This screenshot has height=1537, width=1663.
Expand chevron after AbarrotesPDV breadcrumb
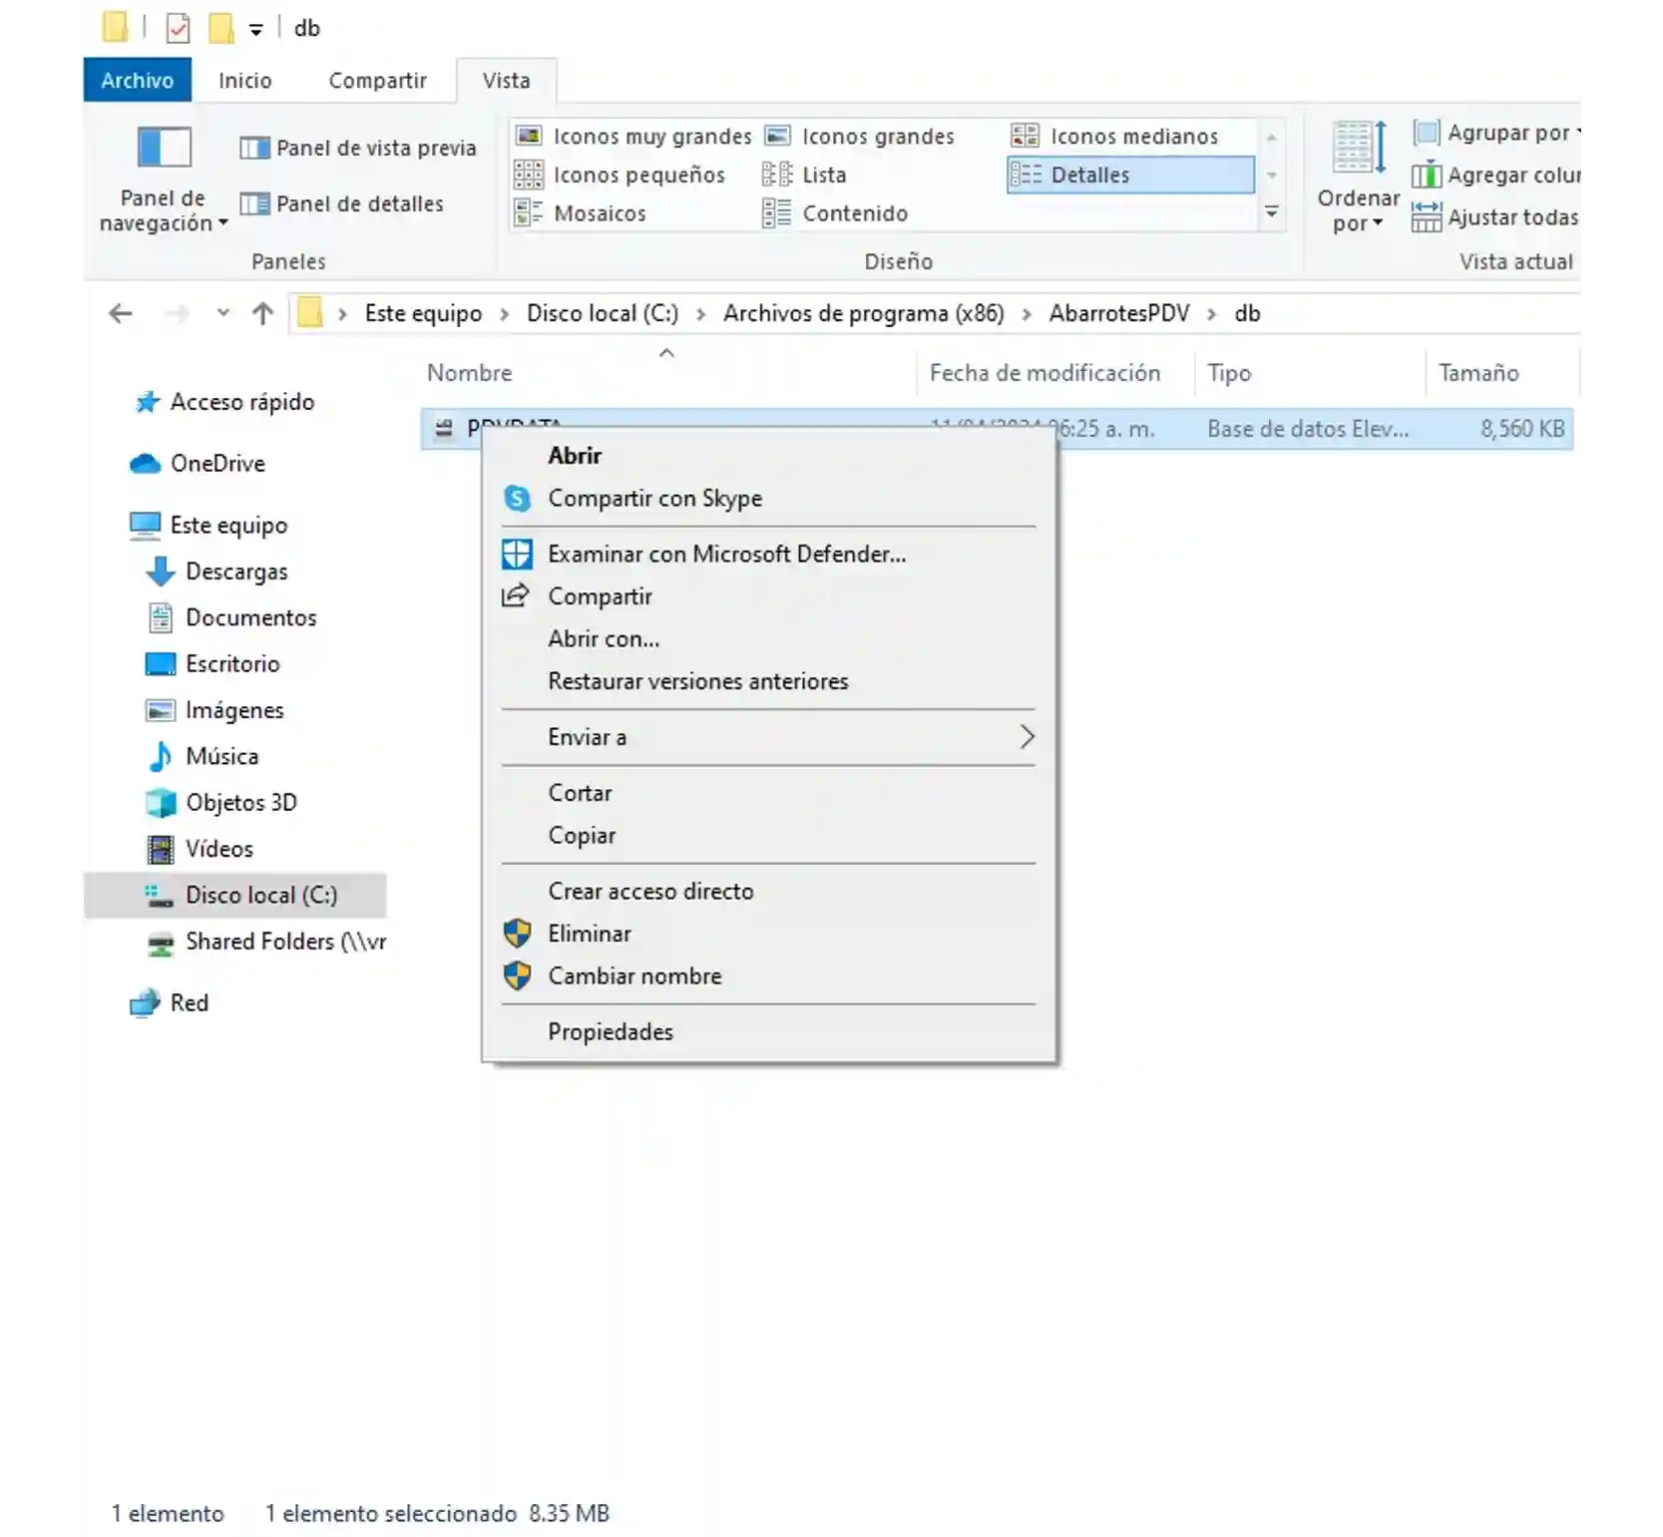(x=1211, y=314)
